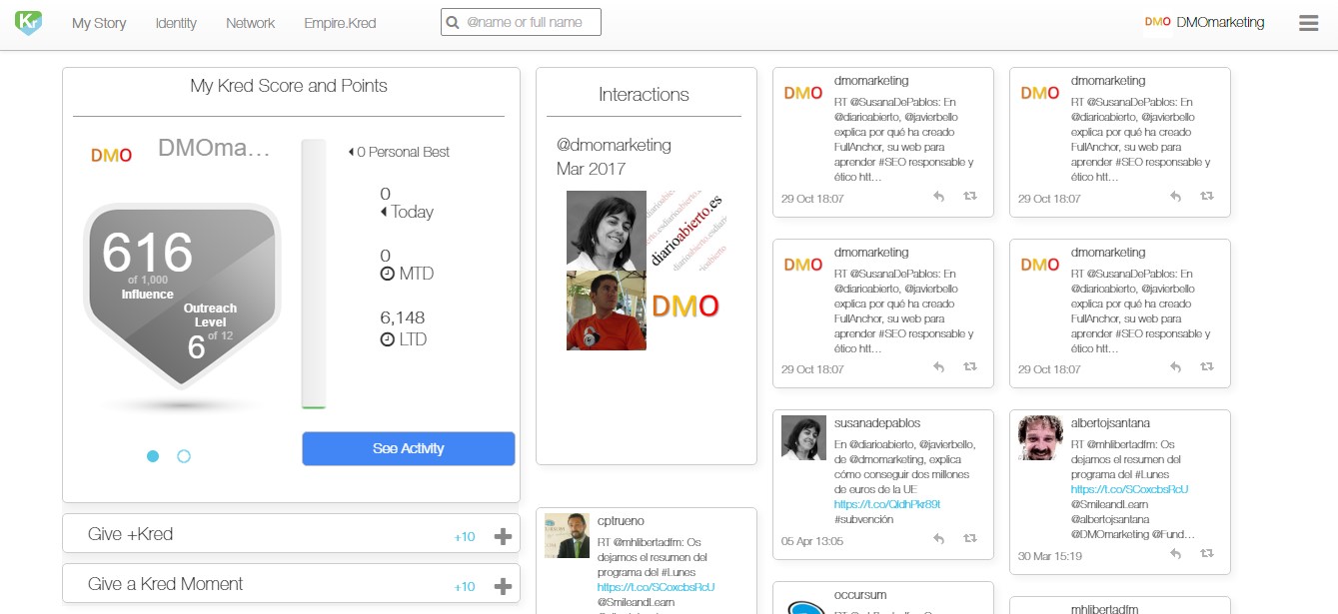Click the arrow next to Personal Best
This screenshot has width=1338, height=614.
[x=351, y=152]
